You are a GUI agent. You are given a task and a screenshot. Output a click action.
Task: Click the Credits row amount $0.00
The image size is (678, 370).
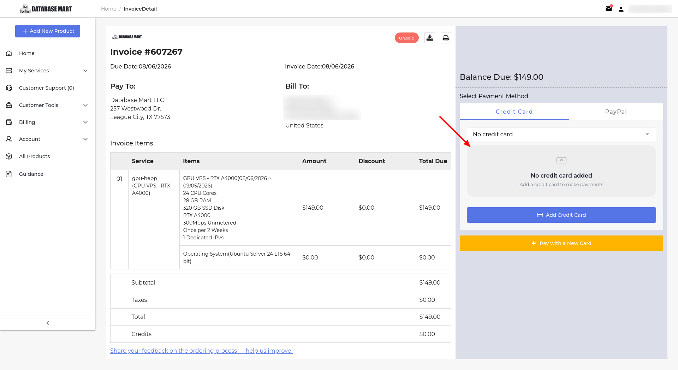point(427,334)
